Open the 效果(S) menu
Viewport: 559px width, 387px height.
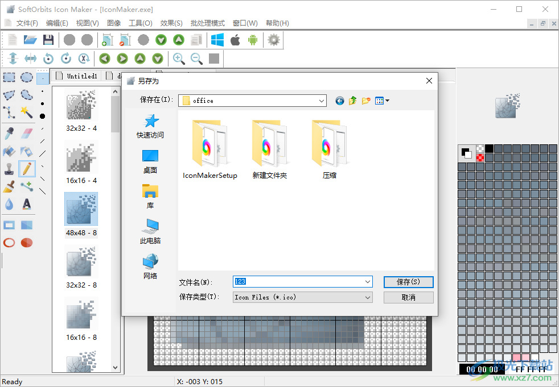pos(171,23)
